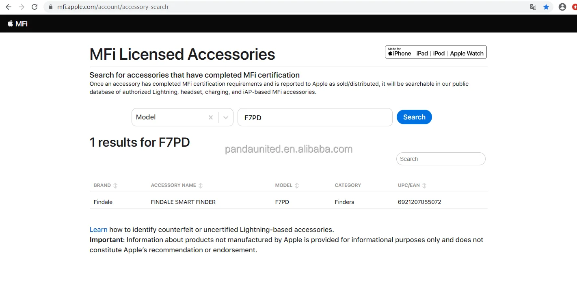
Task: Select the FINDALE SMART FINDER result row
Action: coord(183,202)
